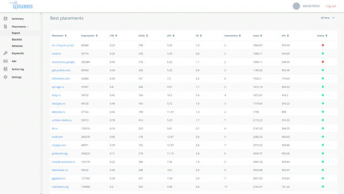The height and width of the screenshot is (194, 344).
Task: Open uchat-v-skole.ru placement link
Action: click(62, 120)
